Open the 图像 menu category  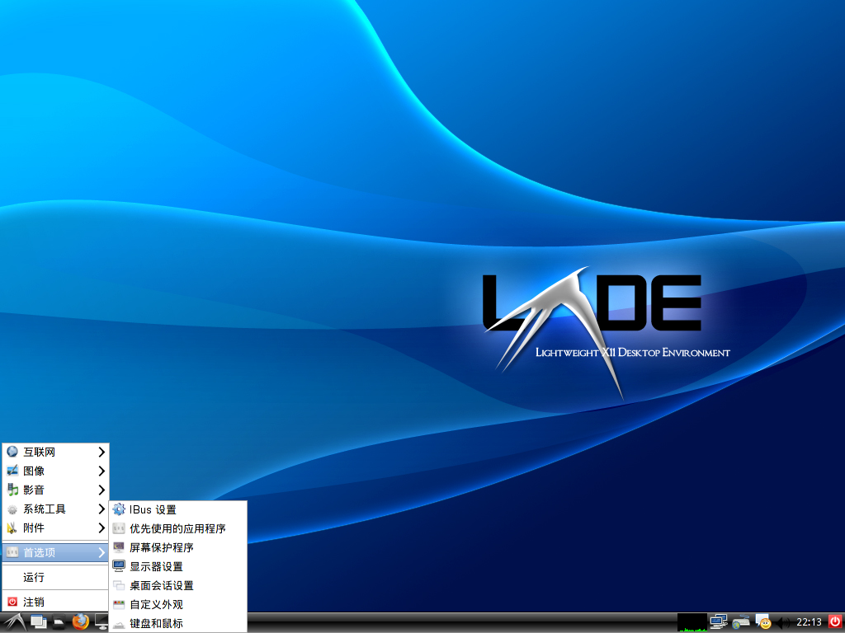(55, 471)
